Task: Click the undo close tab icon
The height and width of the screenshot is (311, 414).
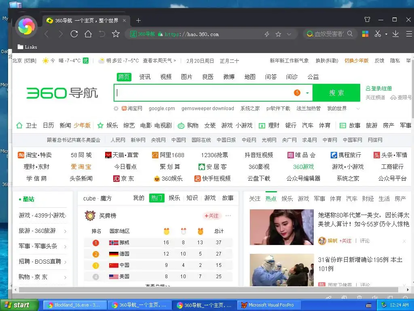Action: coord(102,34)
